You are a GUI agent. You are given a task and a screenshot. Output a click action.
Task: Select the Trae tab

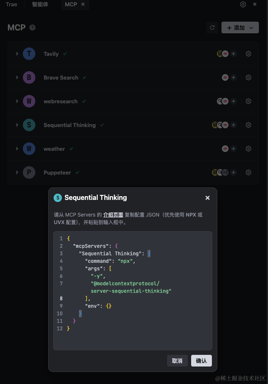click(12, 5)
